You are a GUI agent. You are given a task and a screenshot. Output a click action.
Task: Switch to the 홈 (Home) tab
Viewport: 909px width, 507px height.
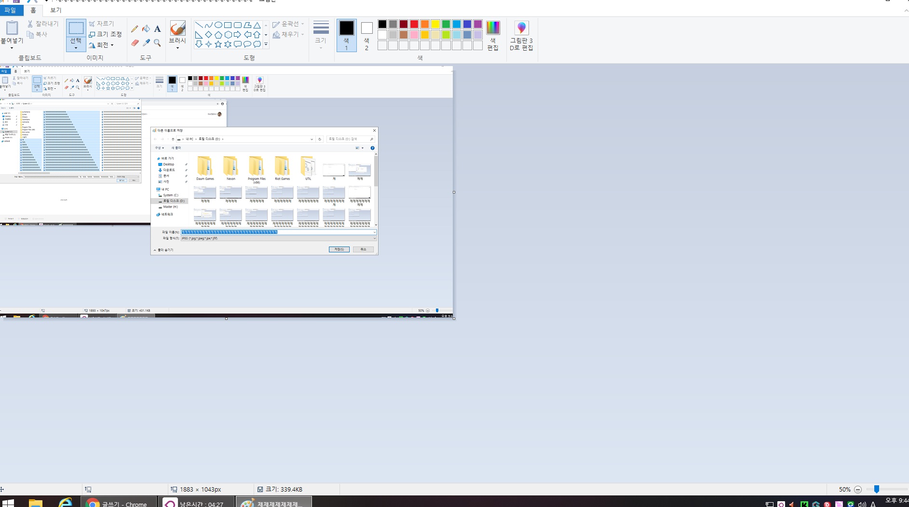coord(33,10)
